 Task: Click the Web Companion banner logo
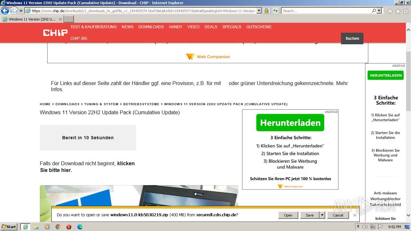pos(208,57)
